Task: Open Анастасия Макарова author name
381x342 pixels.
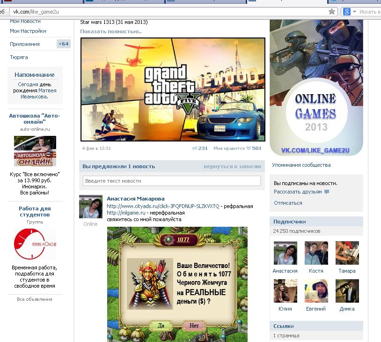Action: point(136,199)
